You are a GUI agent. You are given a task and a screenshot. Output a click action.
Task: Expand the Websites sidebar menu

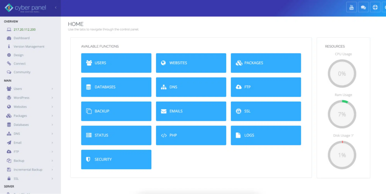click(20, 107)
